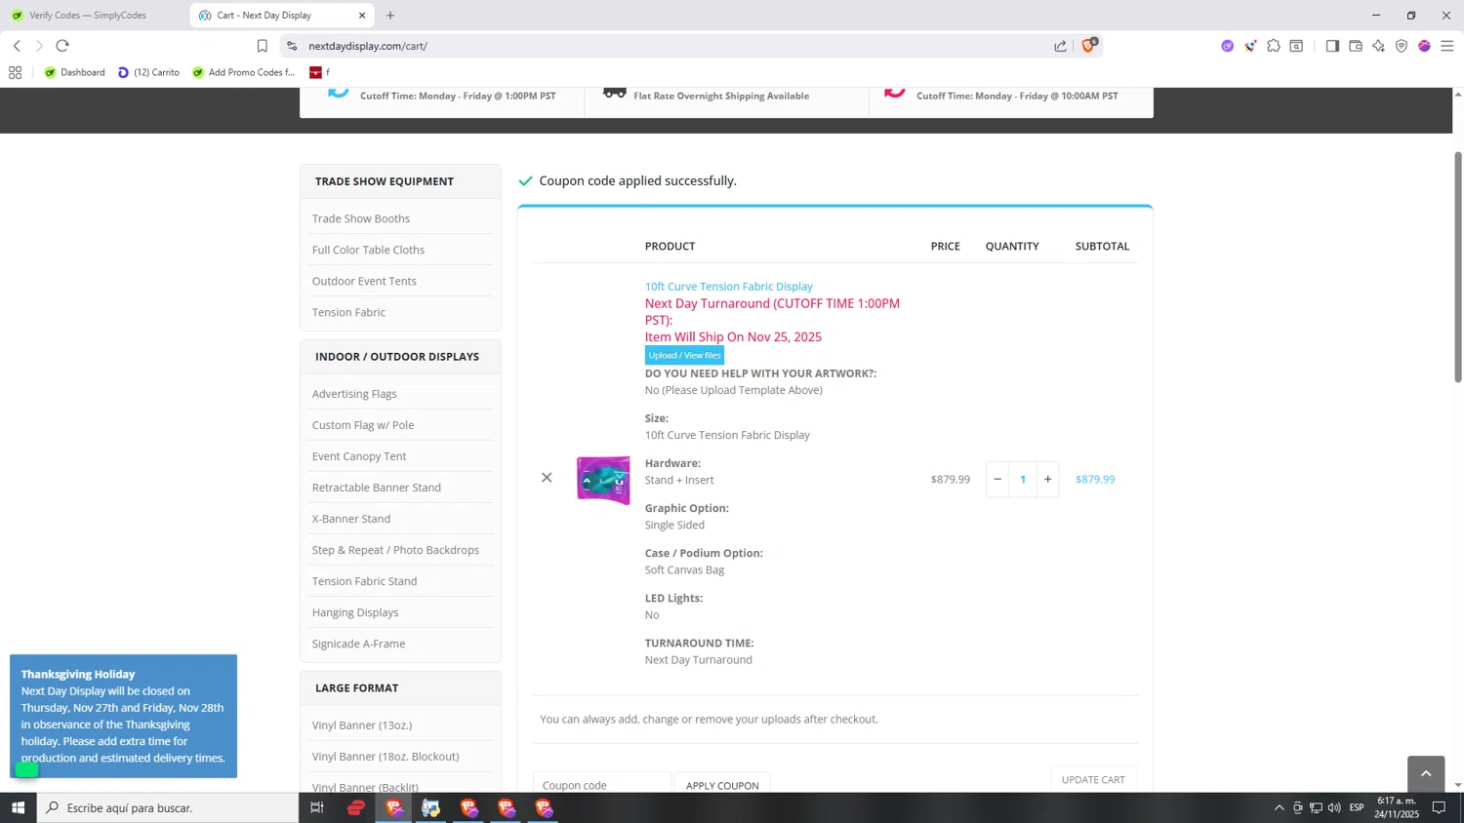Screen dimensions: 1464x823
Task: Go to Tension Fabric Stand link
Action: (364, 581)
